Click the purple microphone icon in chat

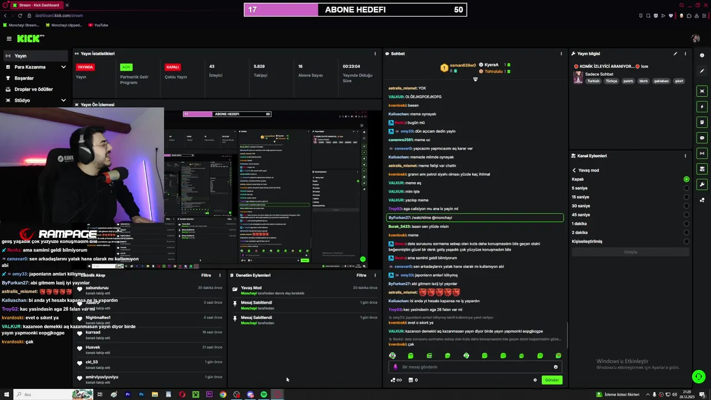pyautogui.click(x=395, y=367)
